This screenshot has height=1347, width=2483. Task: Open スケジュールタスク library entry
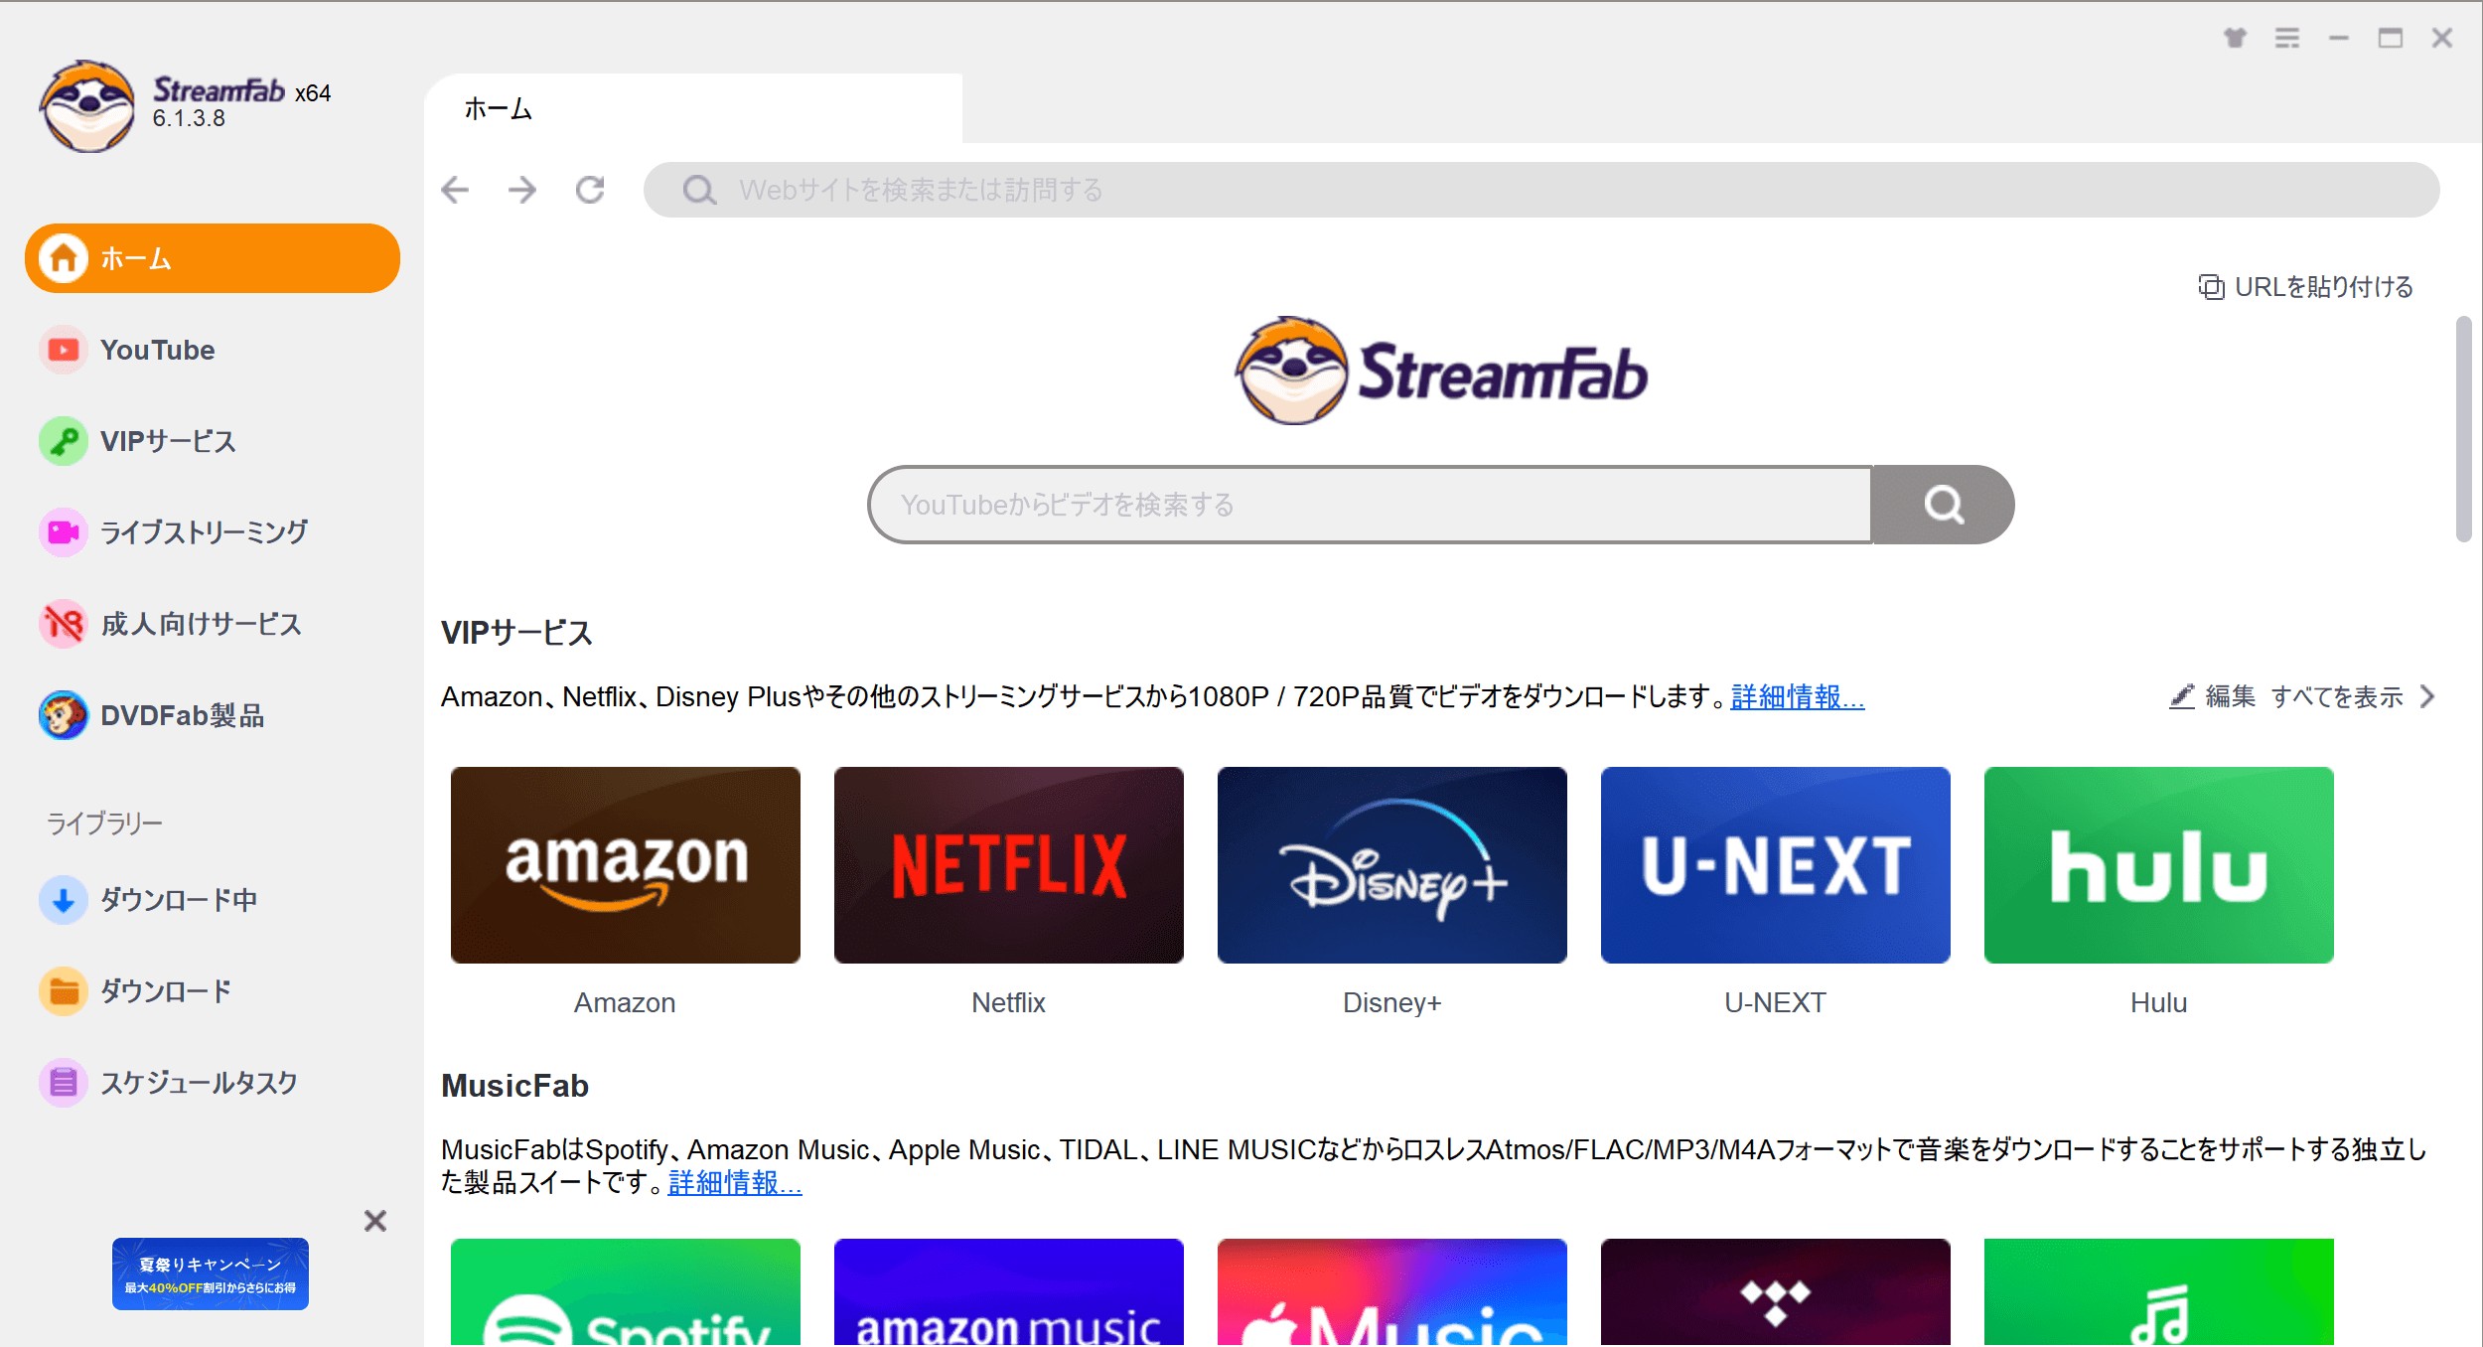213,1083
